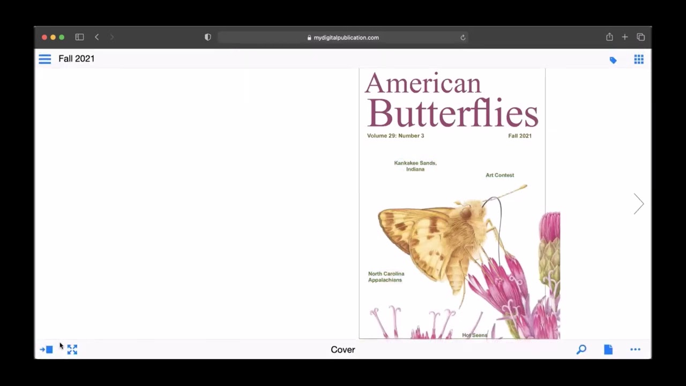This screenshot has height=386, width=686.
Task: Toggle Safari sidebar icon
Action: click(x=79, y=37)
